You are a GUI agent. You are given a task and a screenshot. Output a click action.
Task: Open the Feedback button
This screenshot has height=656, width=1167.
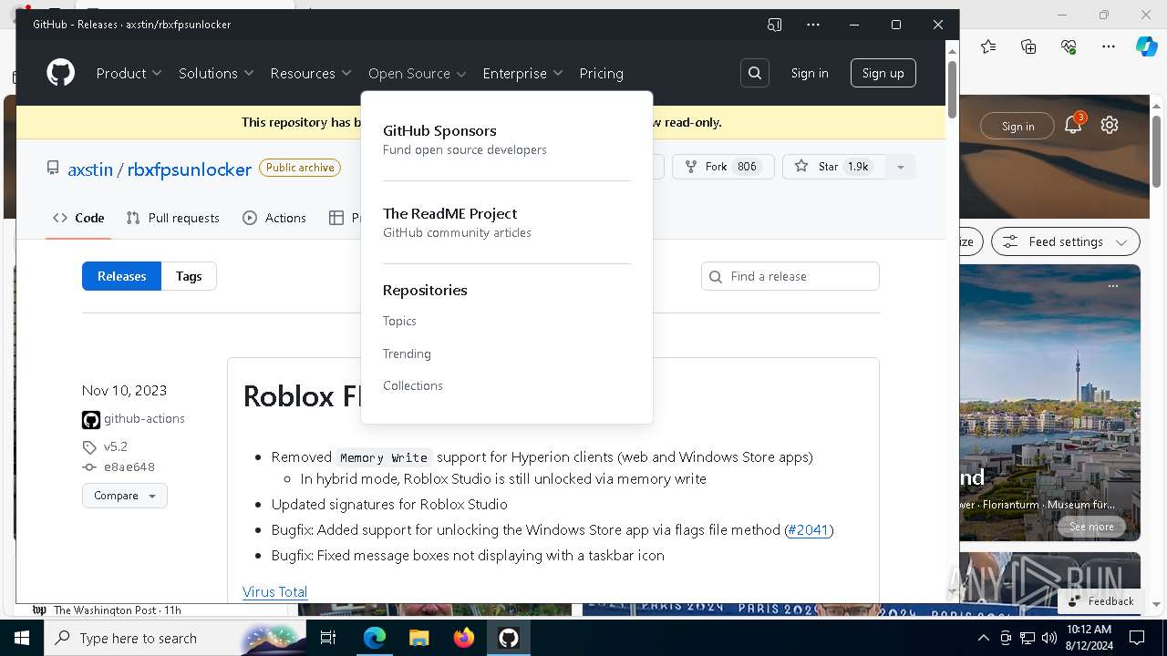coord(1101,600)
